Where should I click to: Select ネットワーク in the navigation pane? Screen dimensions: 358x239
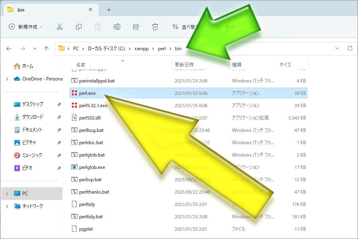28,206
